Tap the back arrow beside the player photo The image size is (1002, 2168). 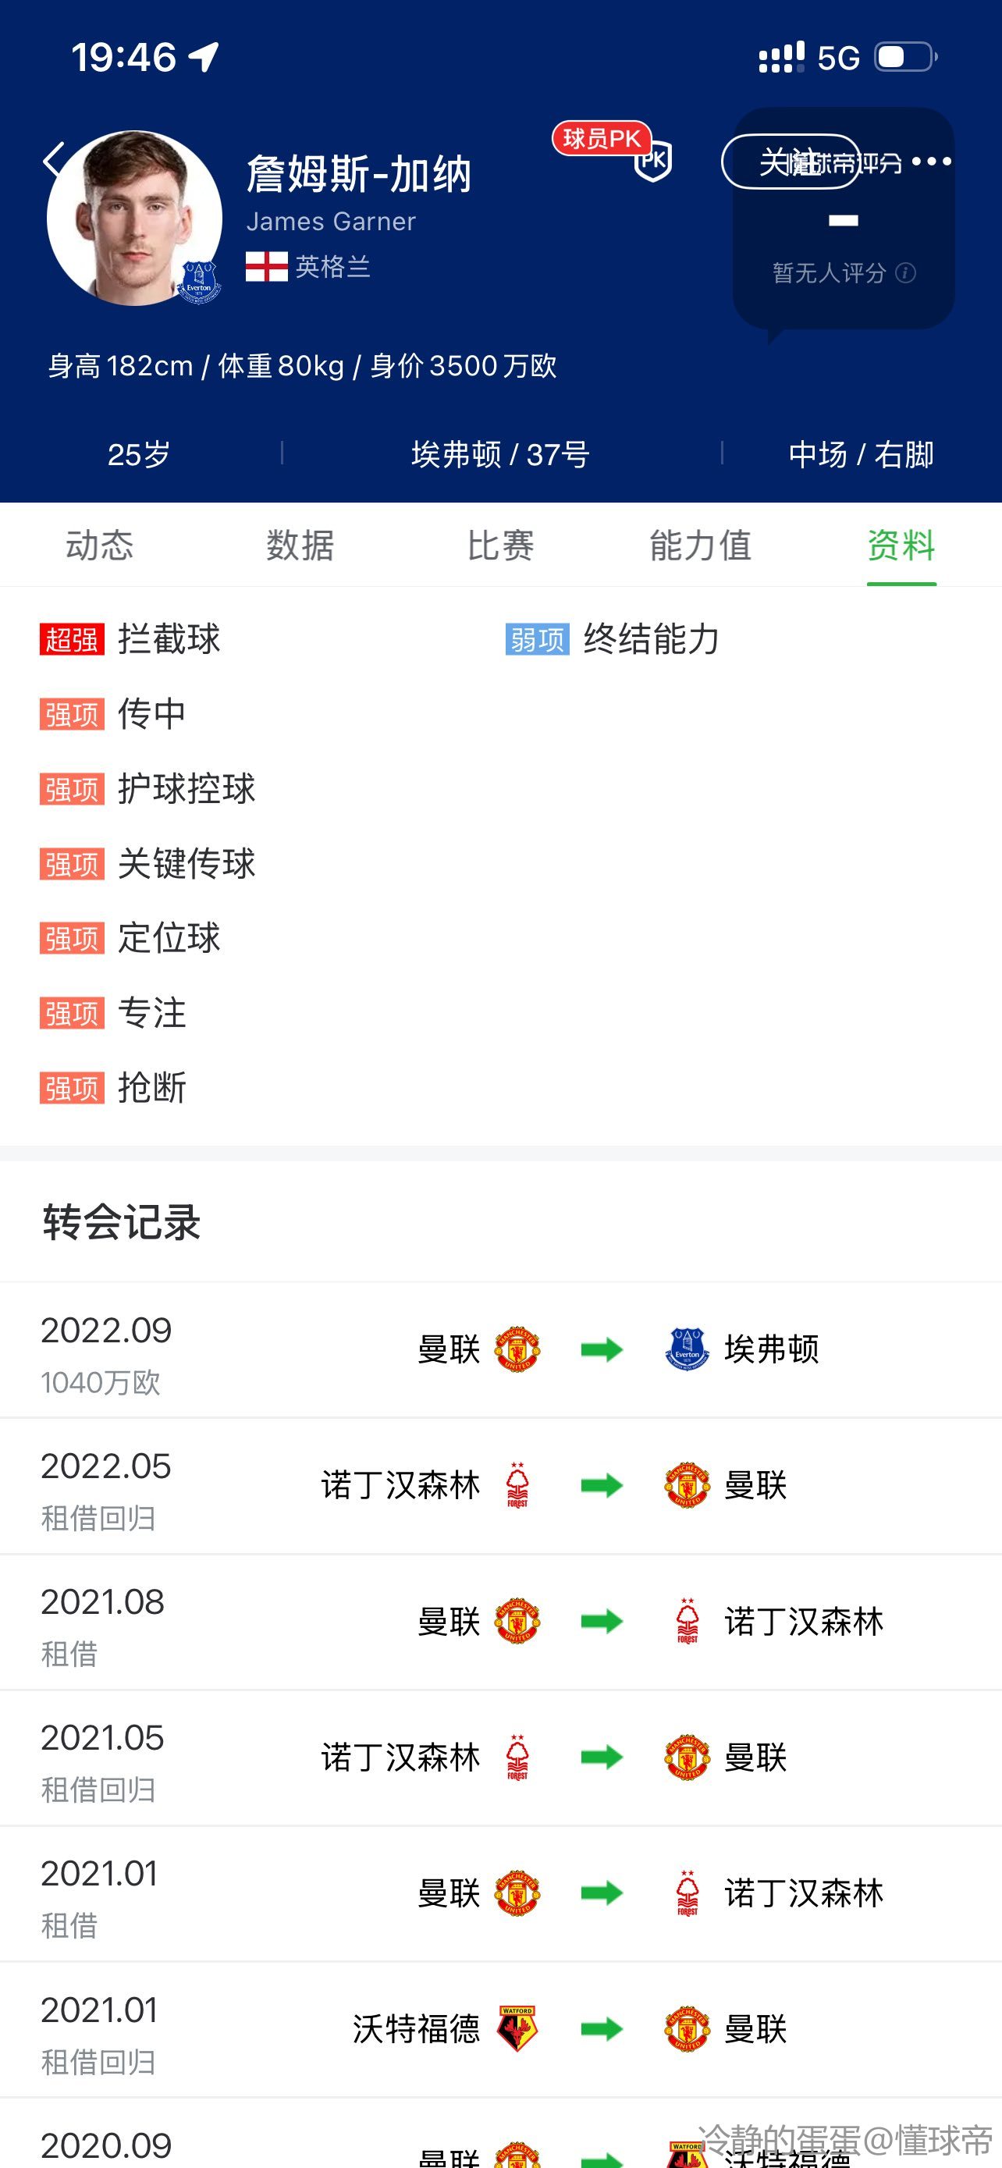tap(54, 160)
